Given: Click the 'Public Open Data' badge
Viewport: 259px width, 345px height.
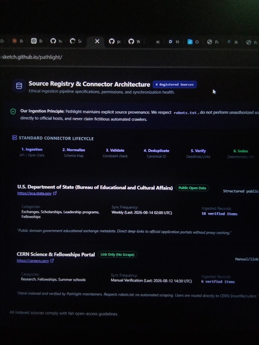Looking at the screenshot, I should pos(192,188).
